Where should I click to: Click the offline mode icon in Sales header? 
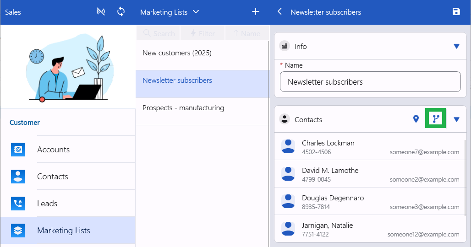pyautogui.click(x=101, y=12)
